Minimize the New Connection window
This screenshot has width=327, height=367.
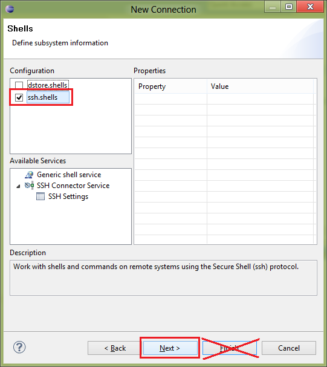pyautogui.click(x=272, y=7)
